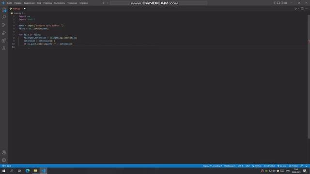The image size is (310, 174).
Task: Run the Python file with play icon
Action: point(295,9)
